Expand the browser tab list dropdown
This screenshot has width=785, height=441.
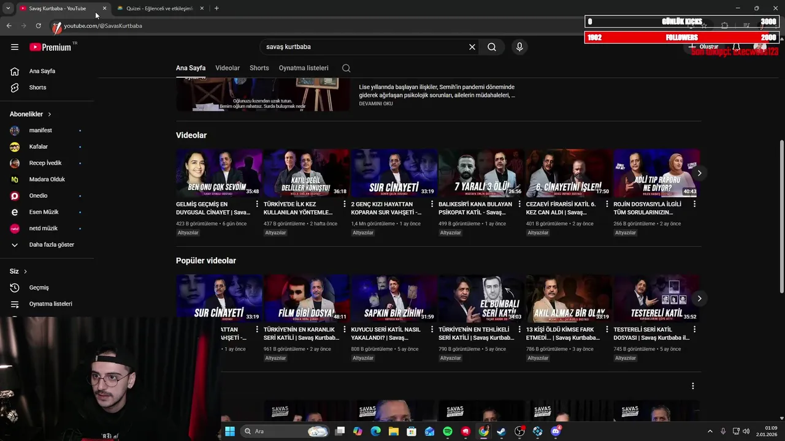8,8
